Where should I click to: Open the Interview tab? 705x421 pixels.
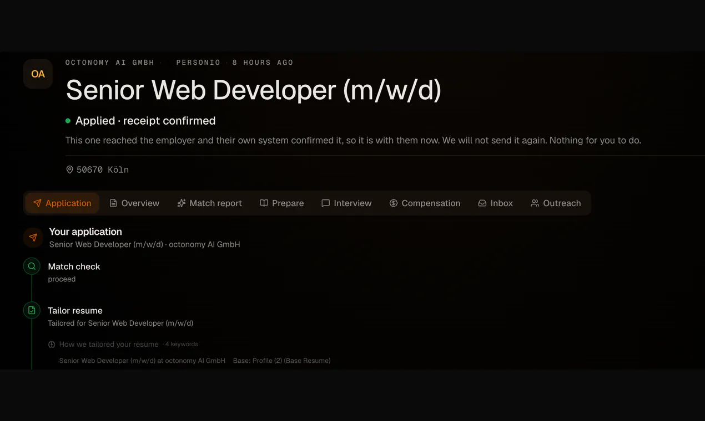click(346, 203)
